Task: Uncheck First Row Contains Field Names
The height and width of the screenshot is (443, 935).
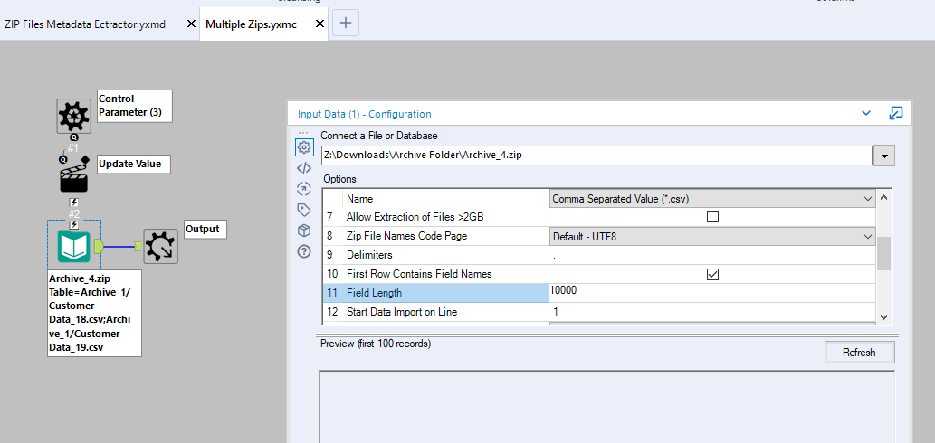Action: pyautogui.click(x=712, y=274)
